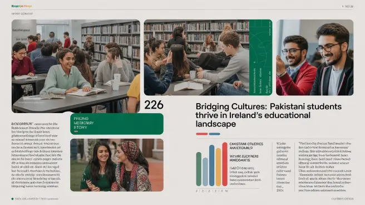The width and height of the screenshot is (365, 205).
Task: Click the footer text at bottom right
Action: coord(342,199)
